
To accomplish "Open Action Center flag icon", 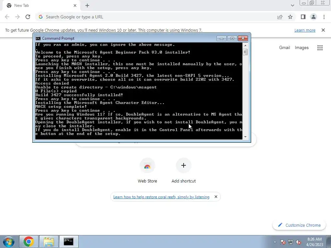I will pyautogui.click(x=283, y=242).
